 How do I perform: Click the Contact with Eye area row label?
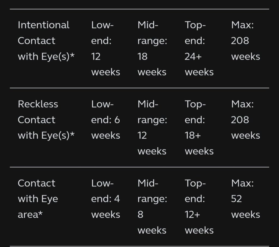tap(38, 199)
